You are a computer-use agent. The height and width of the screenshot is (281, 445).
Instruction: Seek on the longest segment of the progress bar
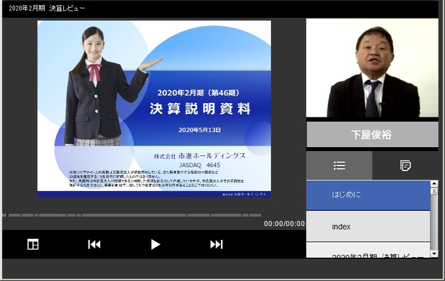point(134,215)
